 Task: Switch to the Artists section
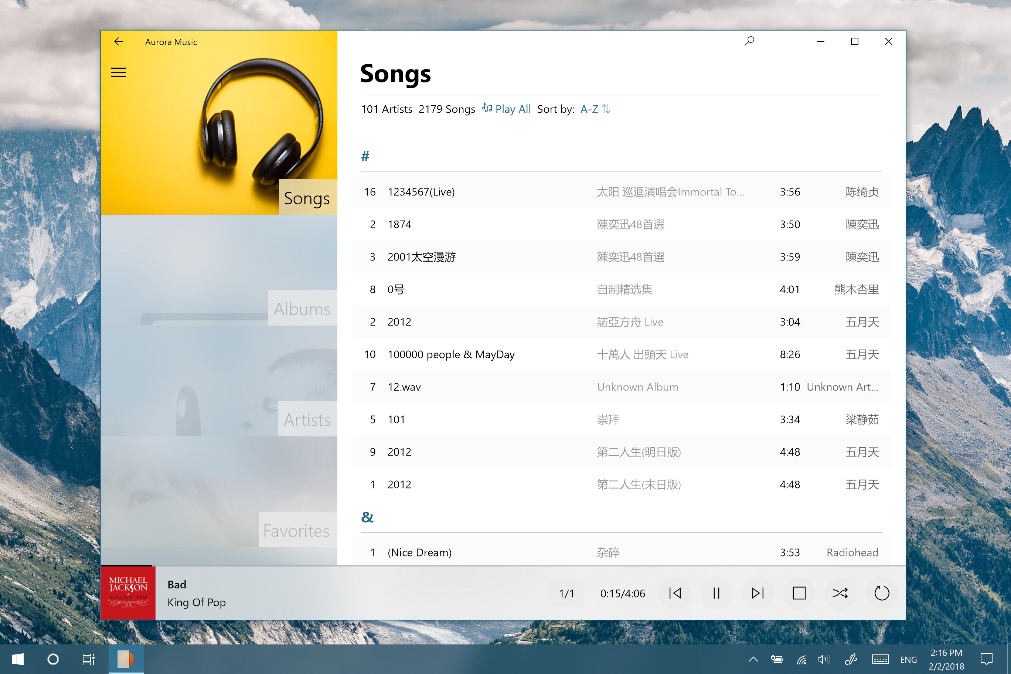(307, 419)
